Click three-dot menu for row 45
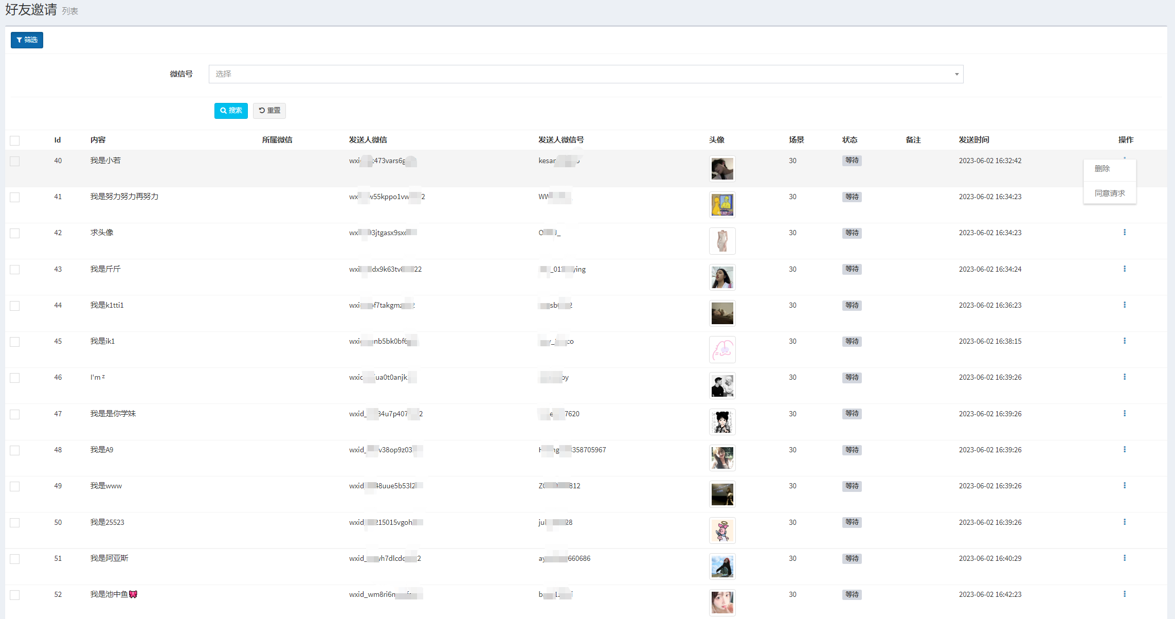 coord(1125,341)
